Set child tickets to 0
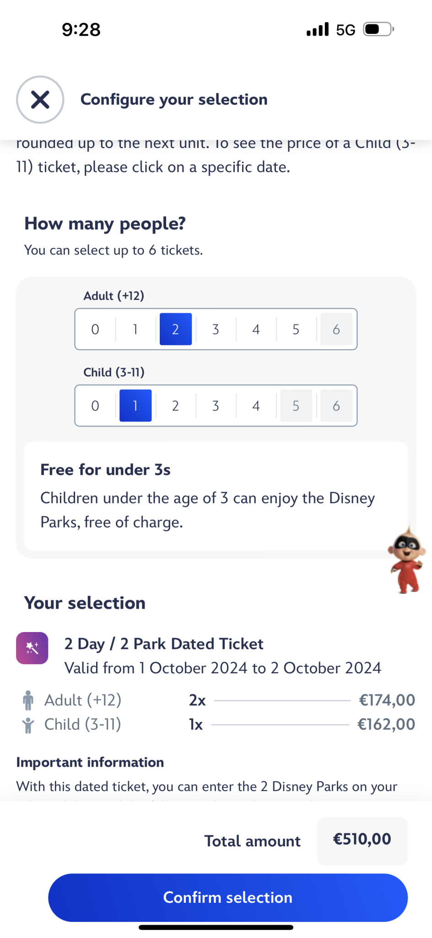This screenshot has width=432, height=938. click(95, 406)
